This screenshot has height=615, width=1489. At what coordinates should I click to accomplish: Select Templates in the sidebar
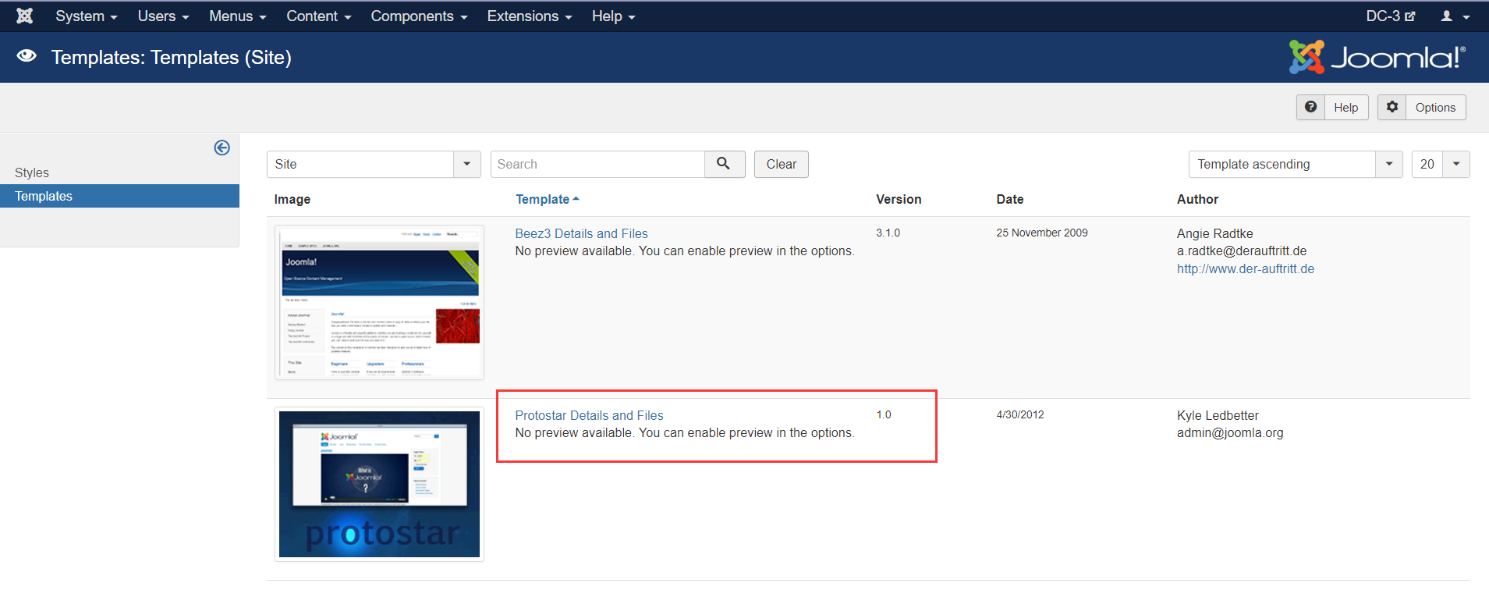tap(119, 196)
